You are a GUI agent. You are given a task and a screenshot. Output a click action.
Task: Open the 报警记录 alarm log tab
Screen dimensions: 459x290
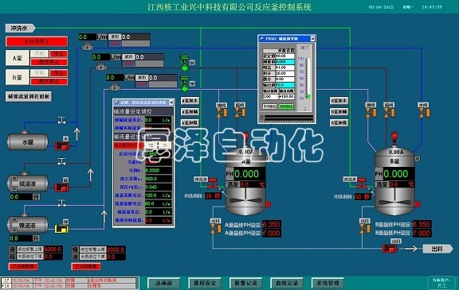click(245, 283)
